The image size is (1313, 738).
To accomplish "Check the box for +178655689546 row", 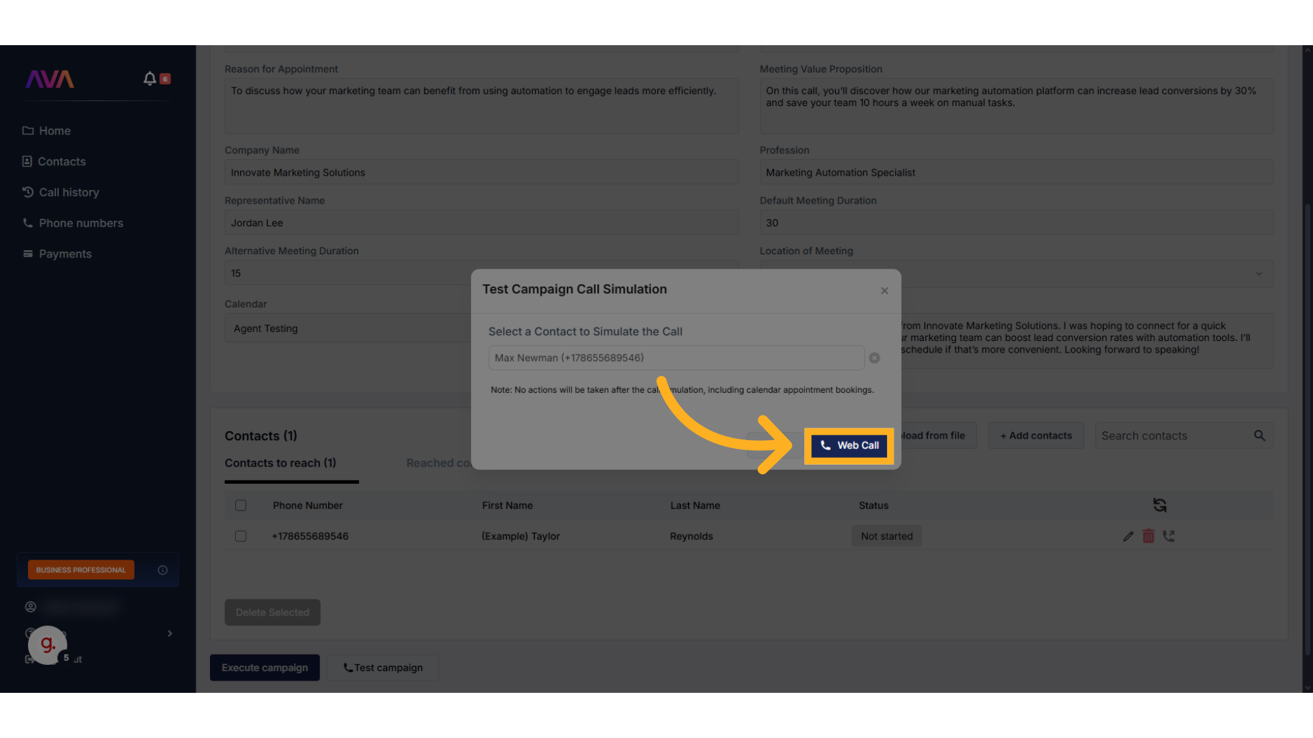I will (x=241, y=536).
